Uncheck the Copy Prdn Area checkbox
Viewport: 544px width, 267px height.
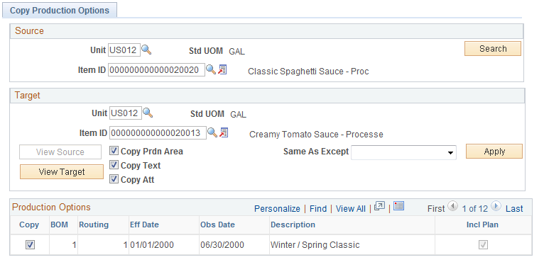[114, 151]
